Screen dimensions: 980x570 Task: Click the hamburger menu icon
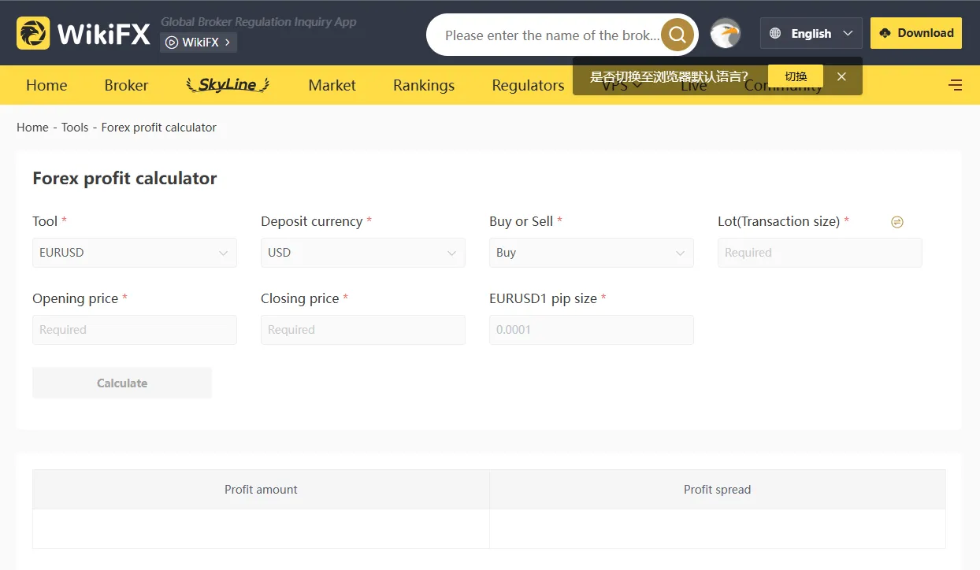click(x=956, y=85)
